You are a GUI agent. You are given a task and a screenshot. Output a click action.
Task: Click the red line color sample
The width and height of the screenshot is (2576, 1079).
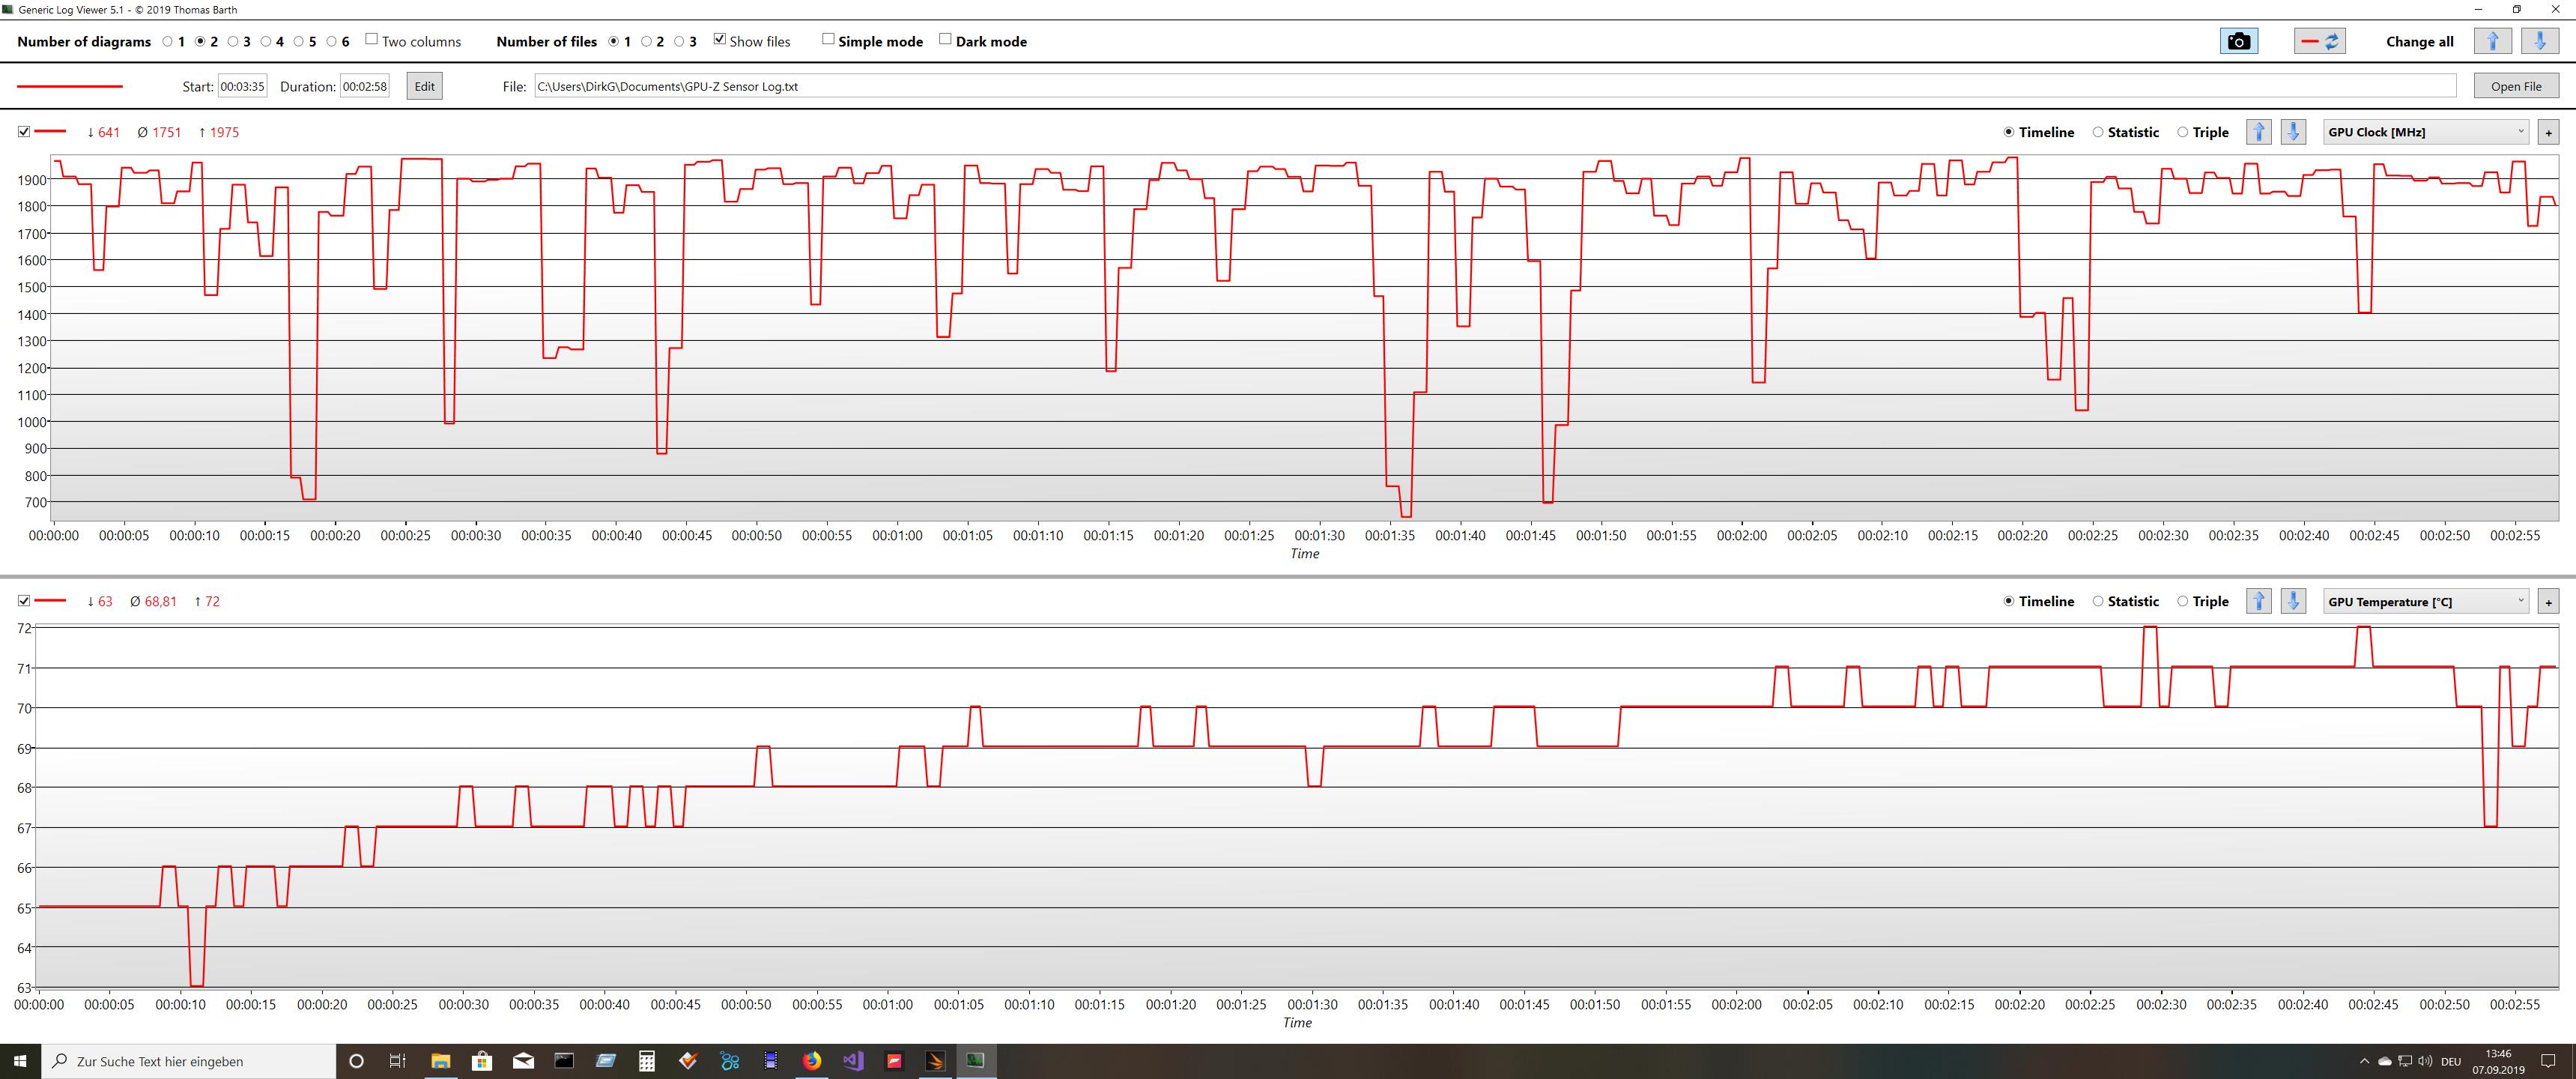click(70, 86)
